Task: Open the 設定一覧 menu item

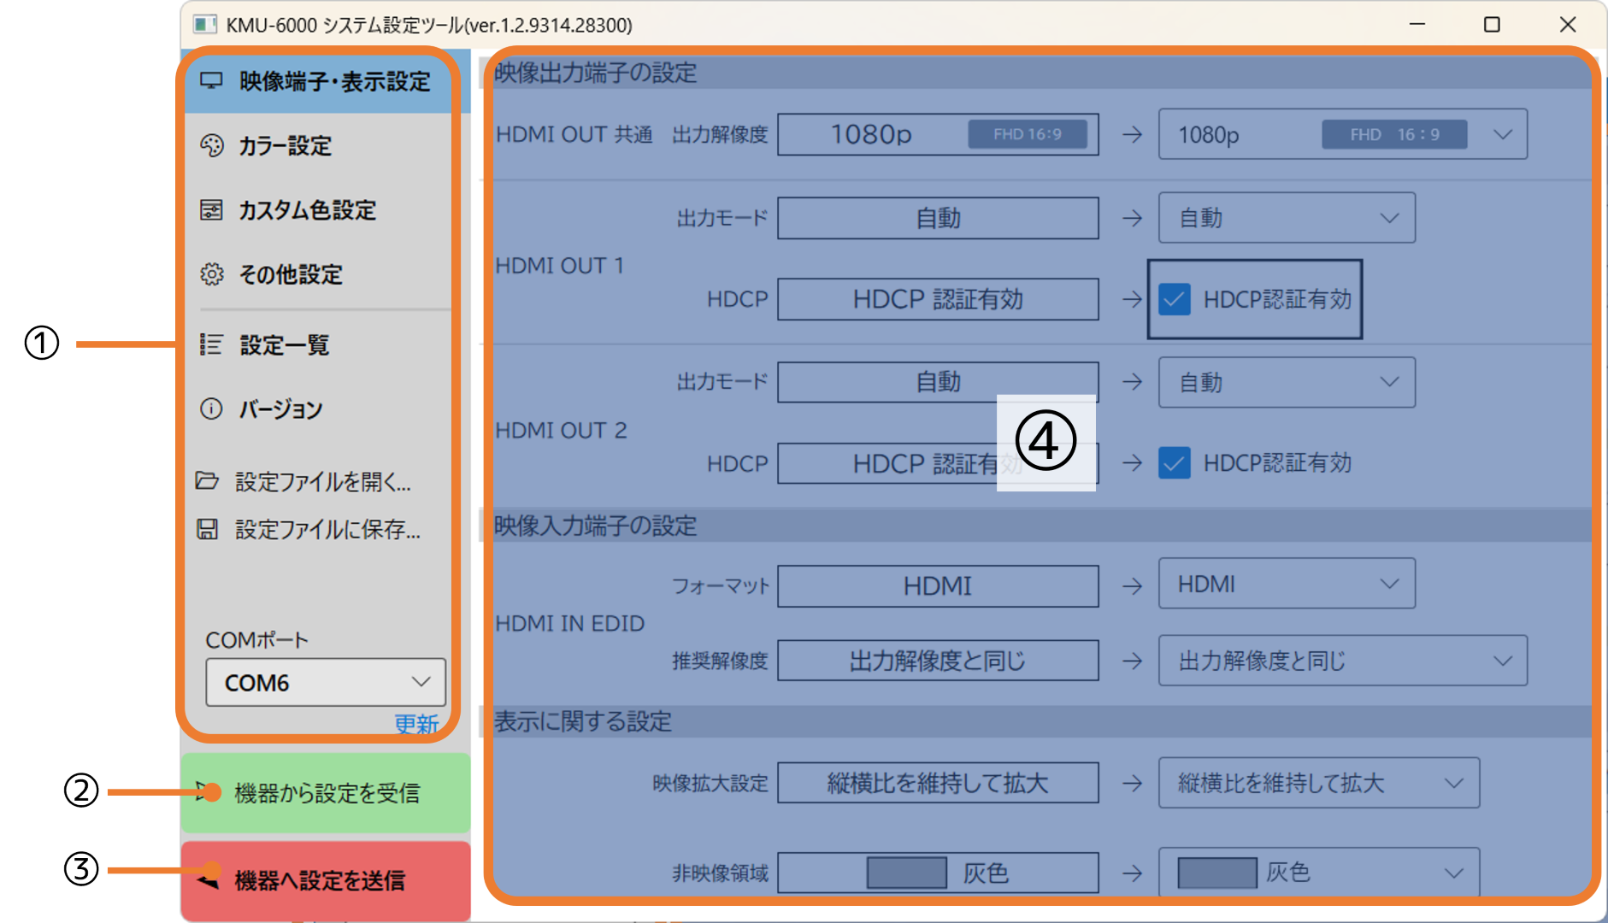Action: point(285,345)
